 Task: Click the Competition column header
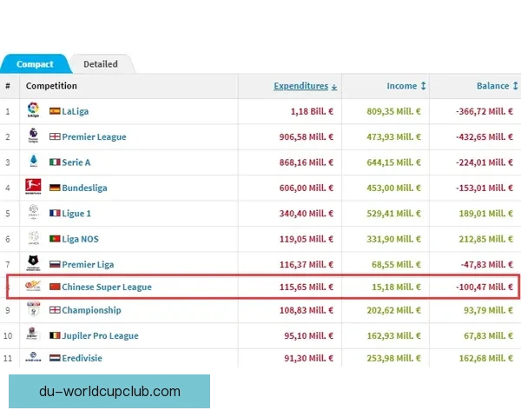pyautogui.click(x=51, y=86)
